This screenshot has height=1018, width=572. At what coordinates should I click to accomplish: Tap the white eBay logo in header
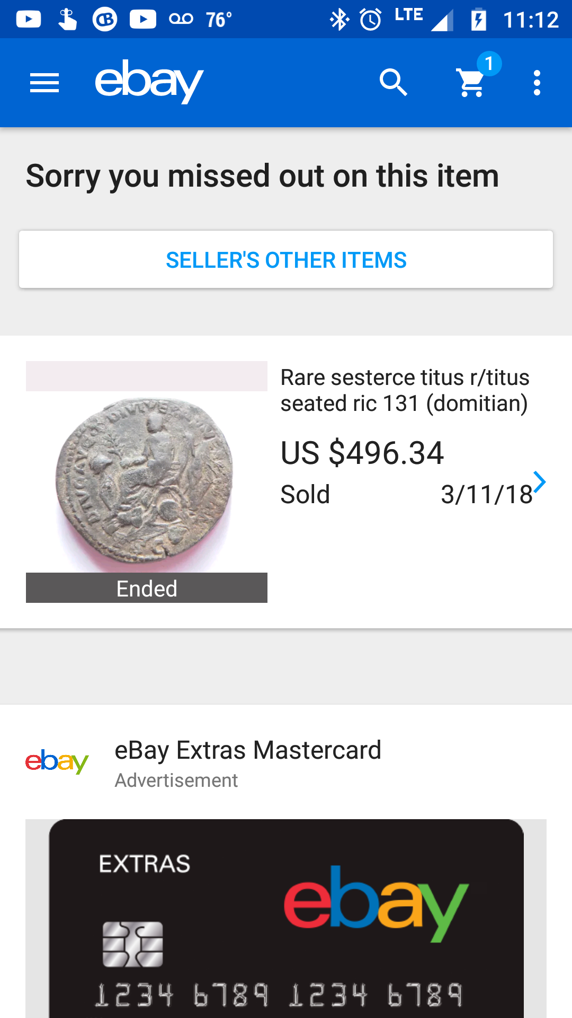point(149,82)
